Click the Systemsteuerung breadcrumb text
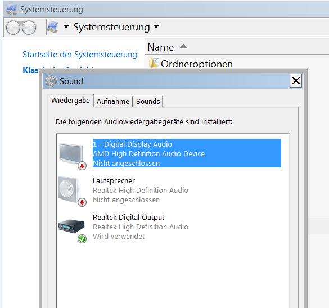 [x=111, y=27]
